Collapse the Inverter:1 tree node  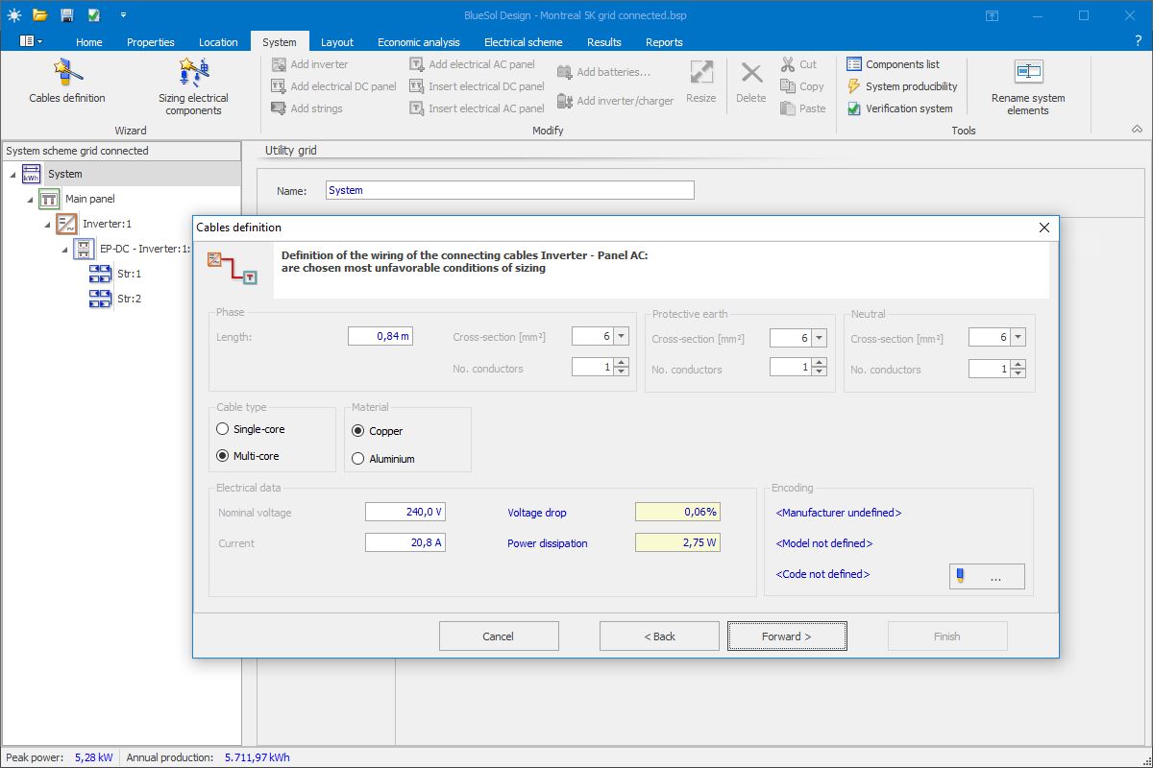click(47, 224)
